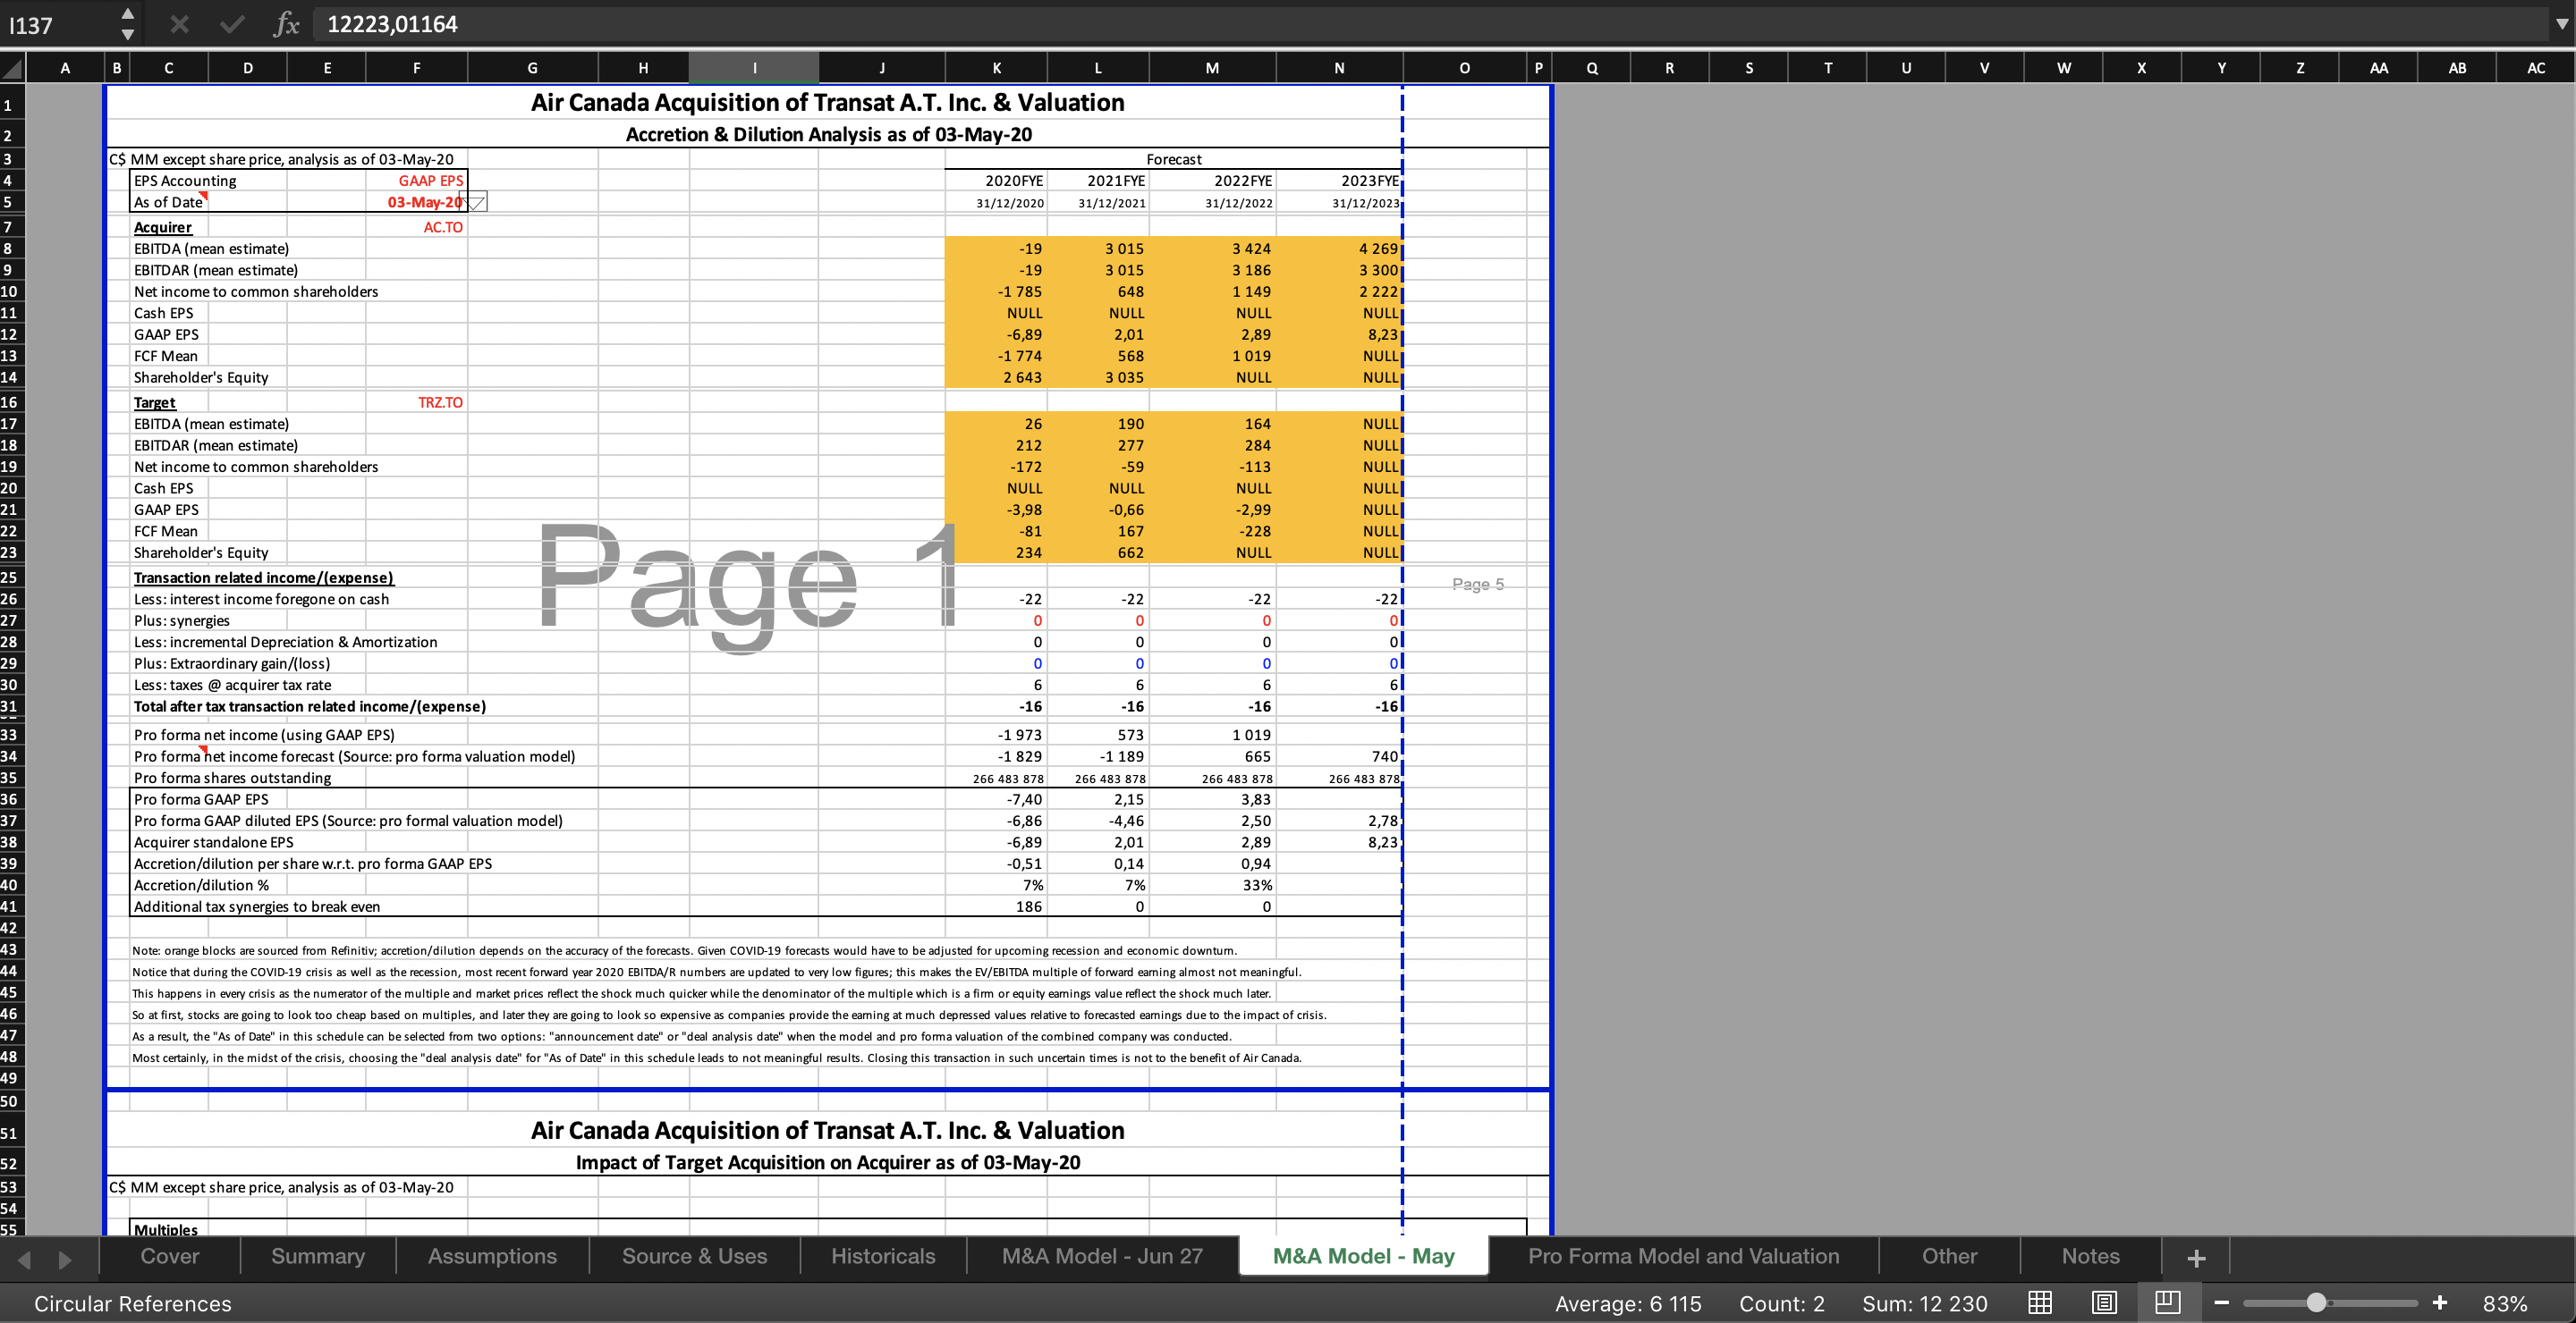Click the Average: 6 115 status
The image size is (2576, 1323).
coord(1628,1303)
